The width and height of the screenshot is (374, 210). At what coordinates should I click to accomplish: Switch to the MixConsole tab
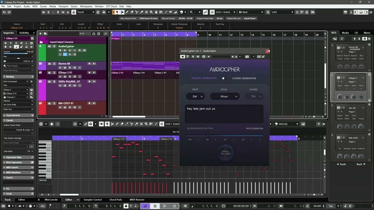tap(51, 200)
